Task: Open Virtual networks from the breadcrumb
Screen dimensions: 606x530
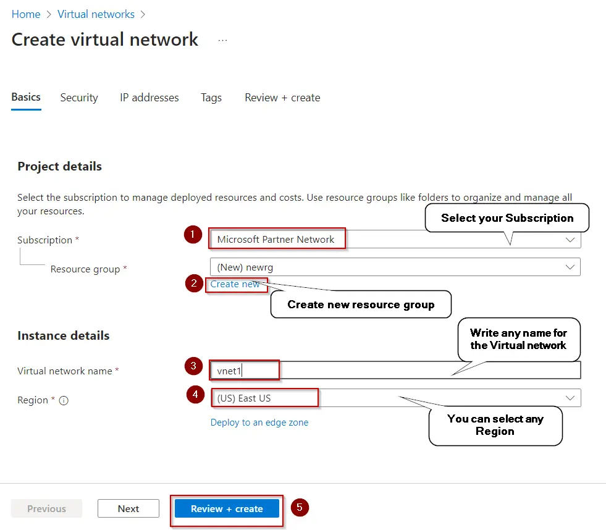Action: 96,14
